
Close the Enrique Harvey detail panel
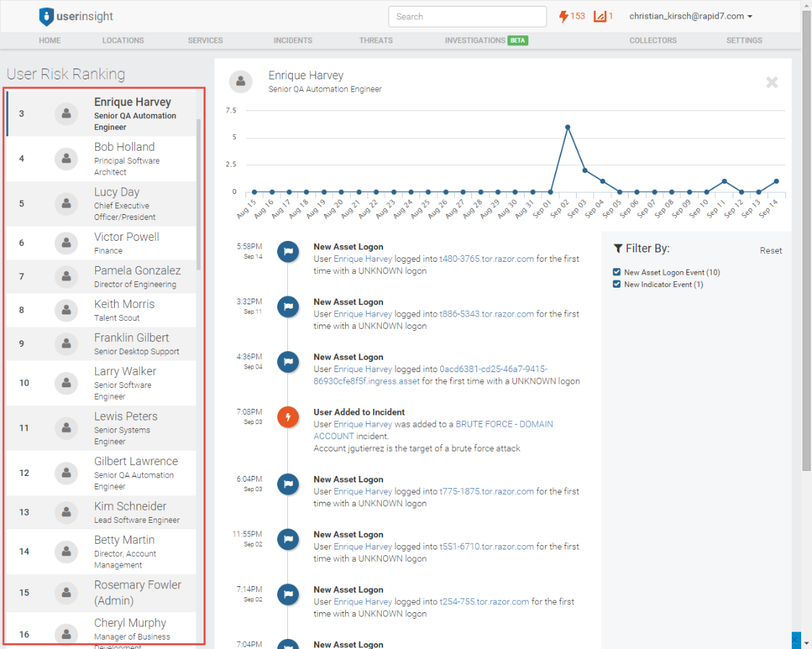tap(772, 82)
